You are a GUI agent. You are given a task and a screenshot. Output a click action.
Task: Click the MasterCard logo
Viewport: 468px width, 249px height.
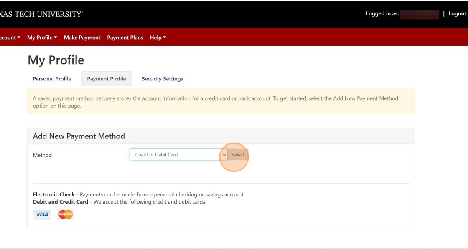coord(66,214)
